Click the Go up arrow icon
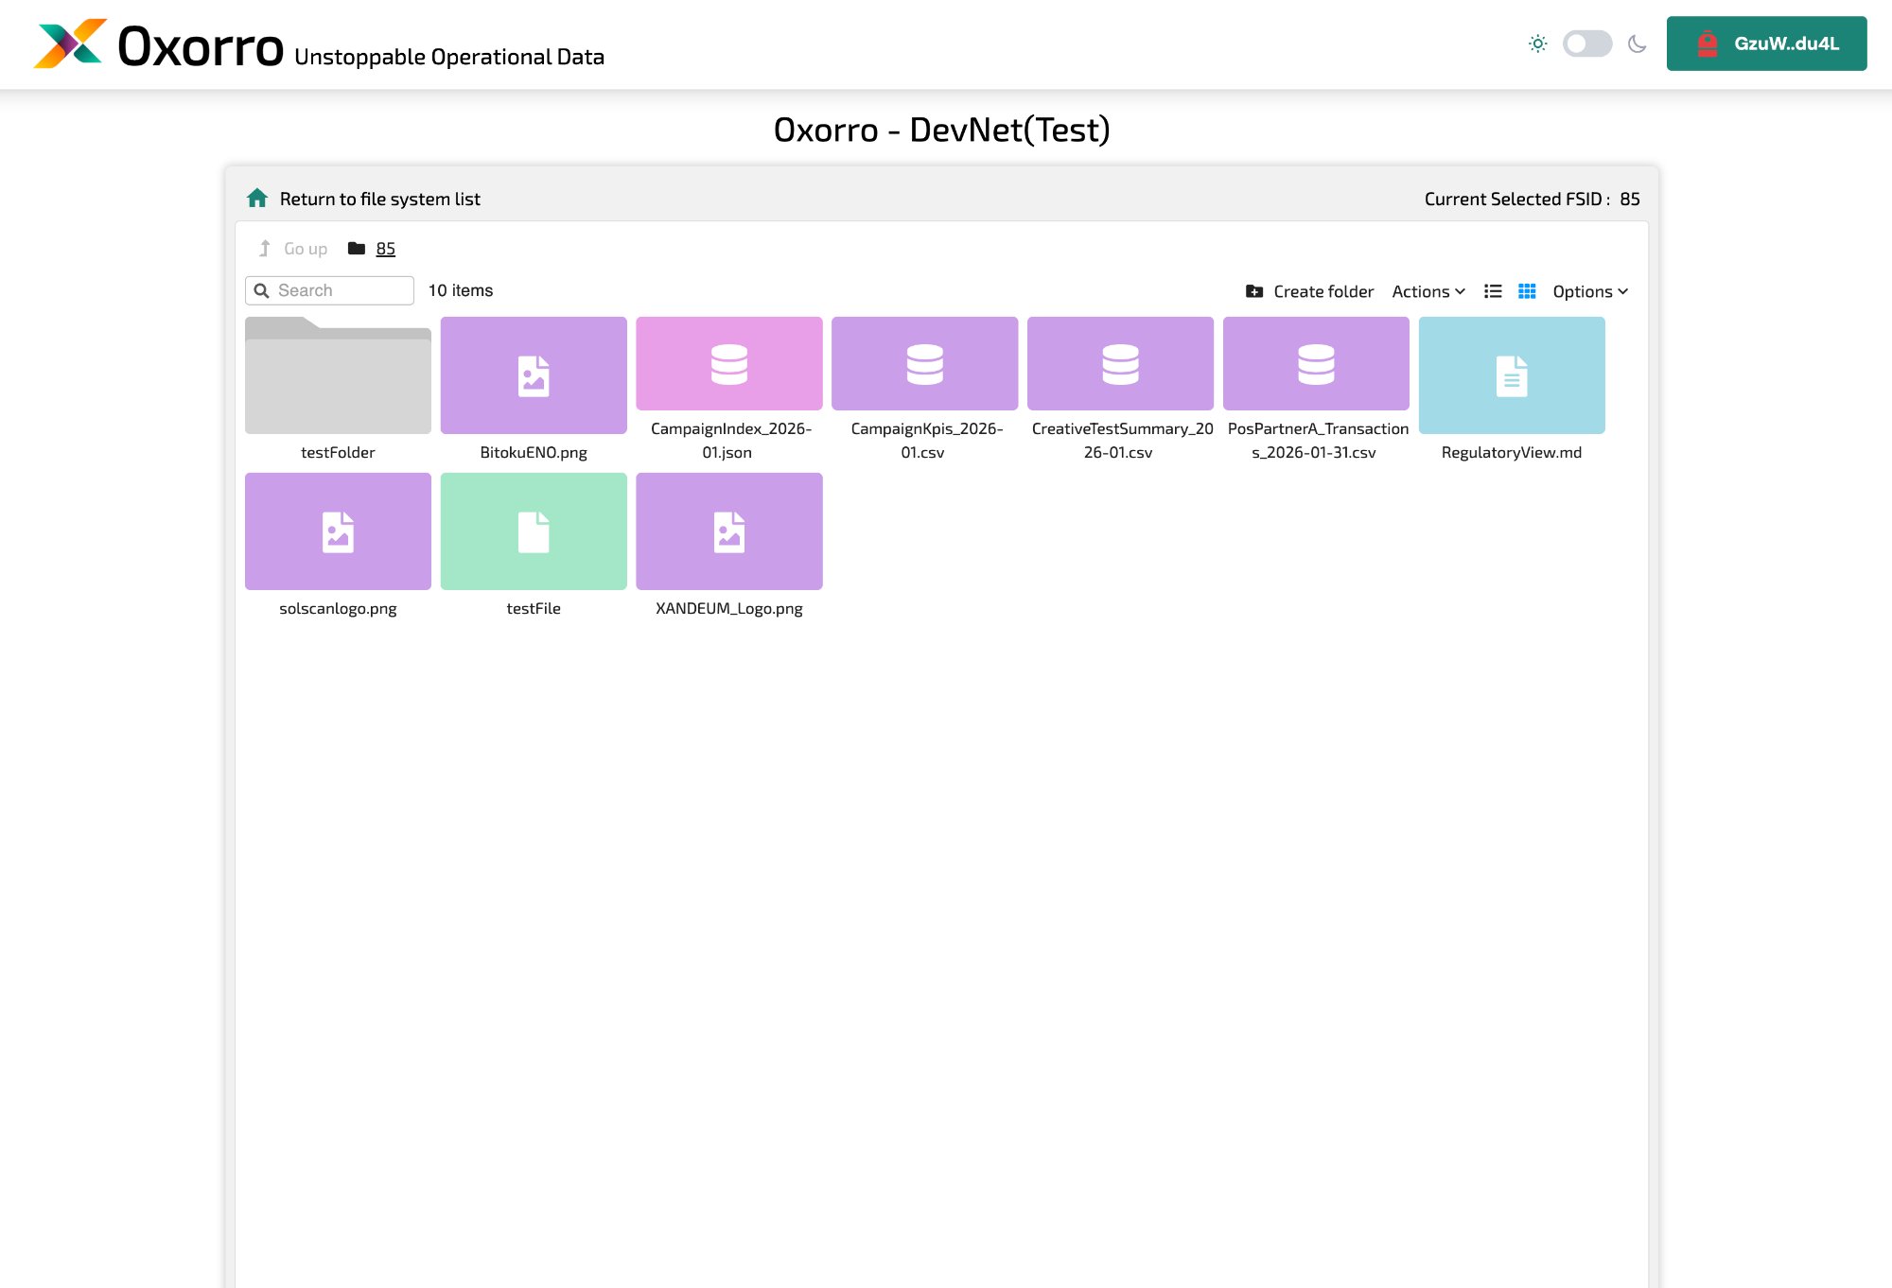The width and height of the screenshot is (1892, 1288). [265, 248]
